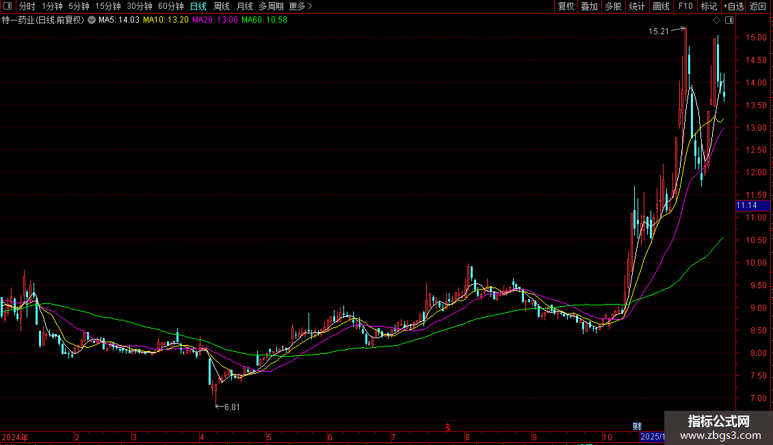Open the F10 company info
This screenshot has width=773, height=445.
coord(685,6)
